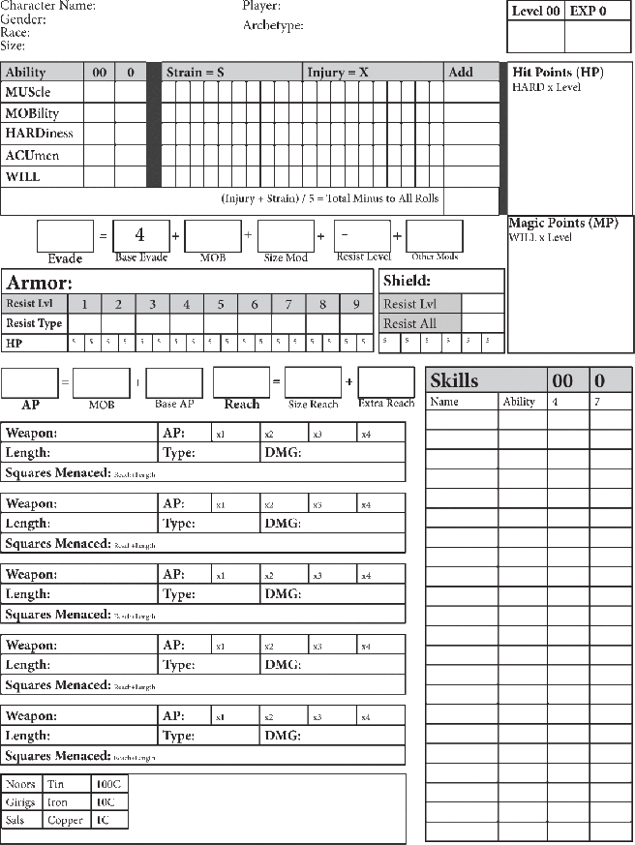This screenshot has width=635, height=845.
Task: Select the Extra Reach box
Action: [386, 382]
